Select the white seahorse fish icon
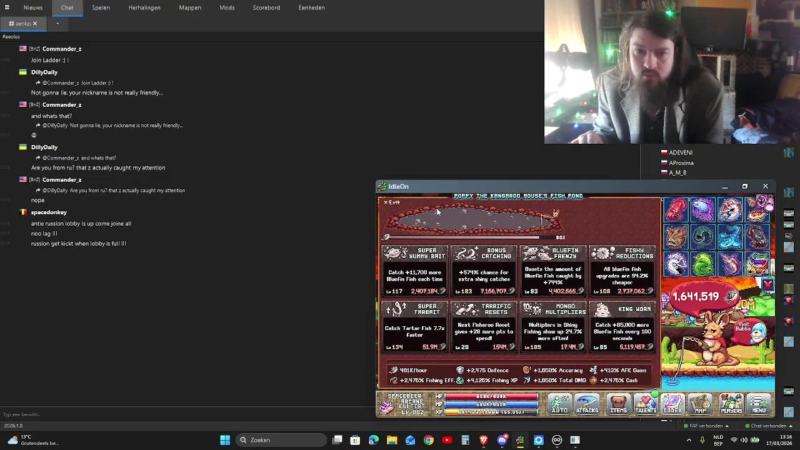The width and height of the screenshot is (800, 450). [x=676, y=264]
